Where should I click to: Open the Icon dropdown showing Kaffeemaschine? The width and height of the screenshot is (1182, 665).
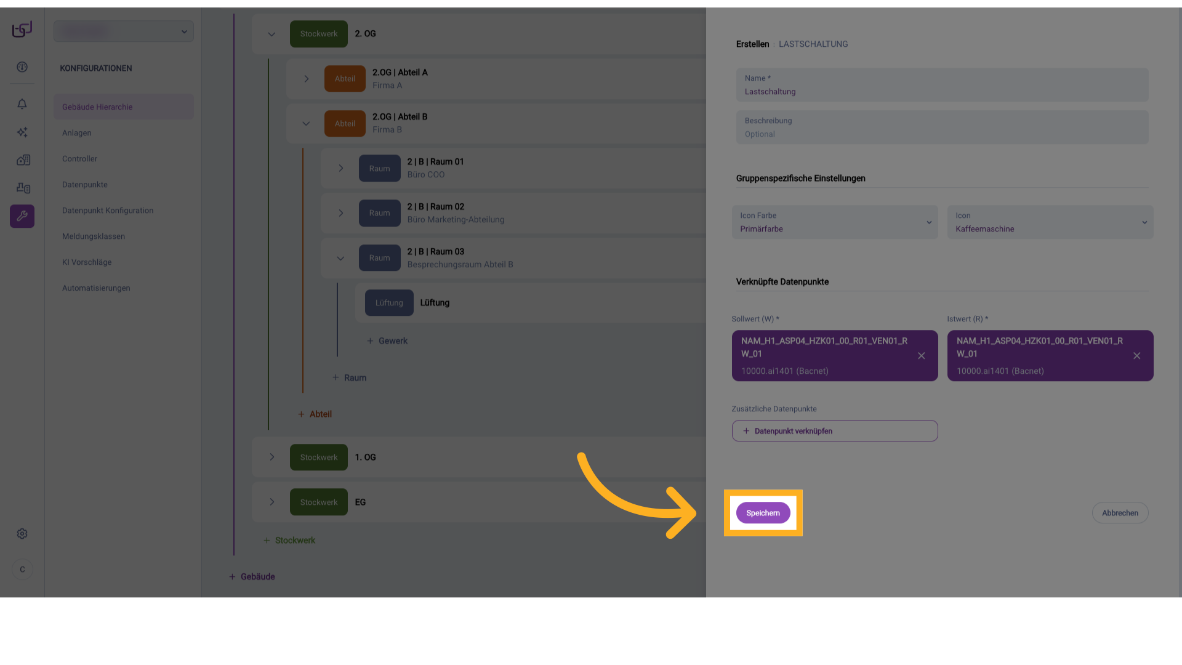tap(1050, 222)
